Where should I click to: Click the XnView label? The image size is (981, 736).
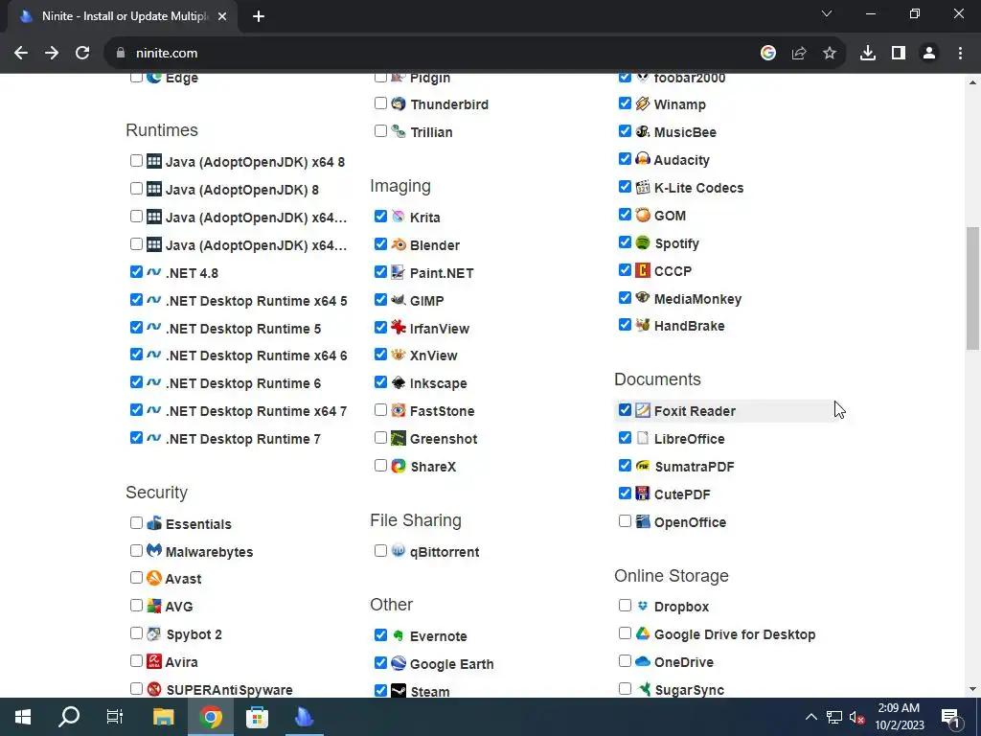pyautogui.click(x=434, y=356)
